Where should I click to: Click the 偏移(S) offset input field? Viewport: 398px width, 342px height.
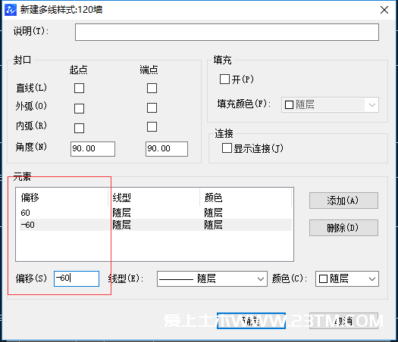[77, 278]
